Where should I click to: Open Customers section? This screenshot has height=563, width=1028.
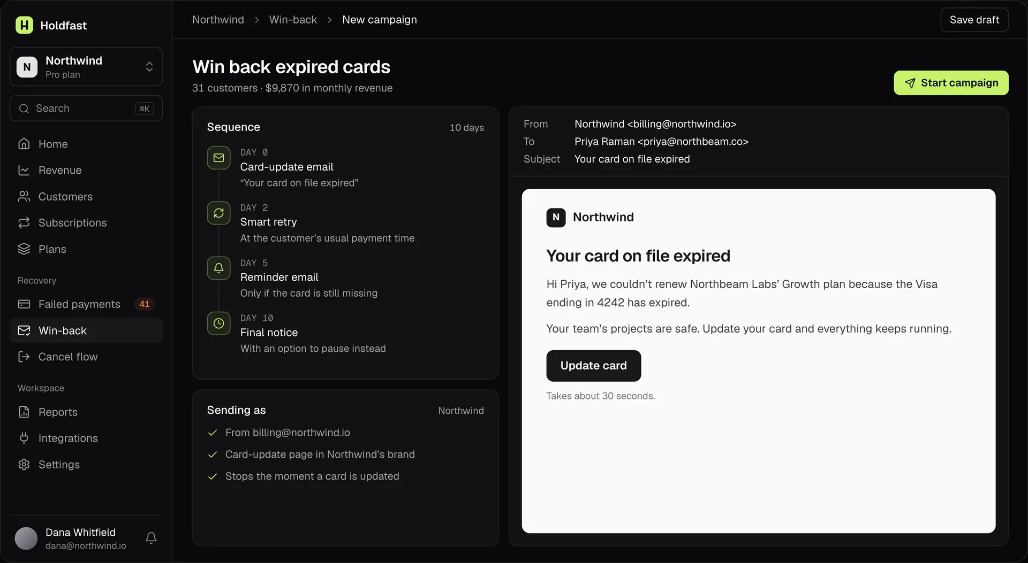coord(86,197)
